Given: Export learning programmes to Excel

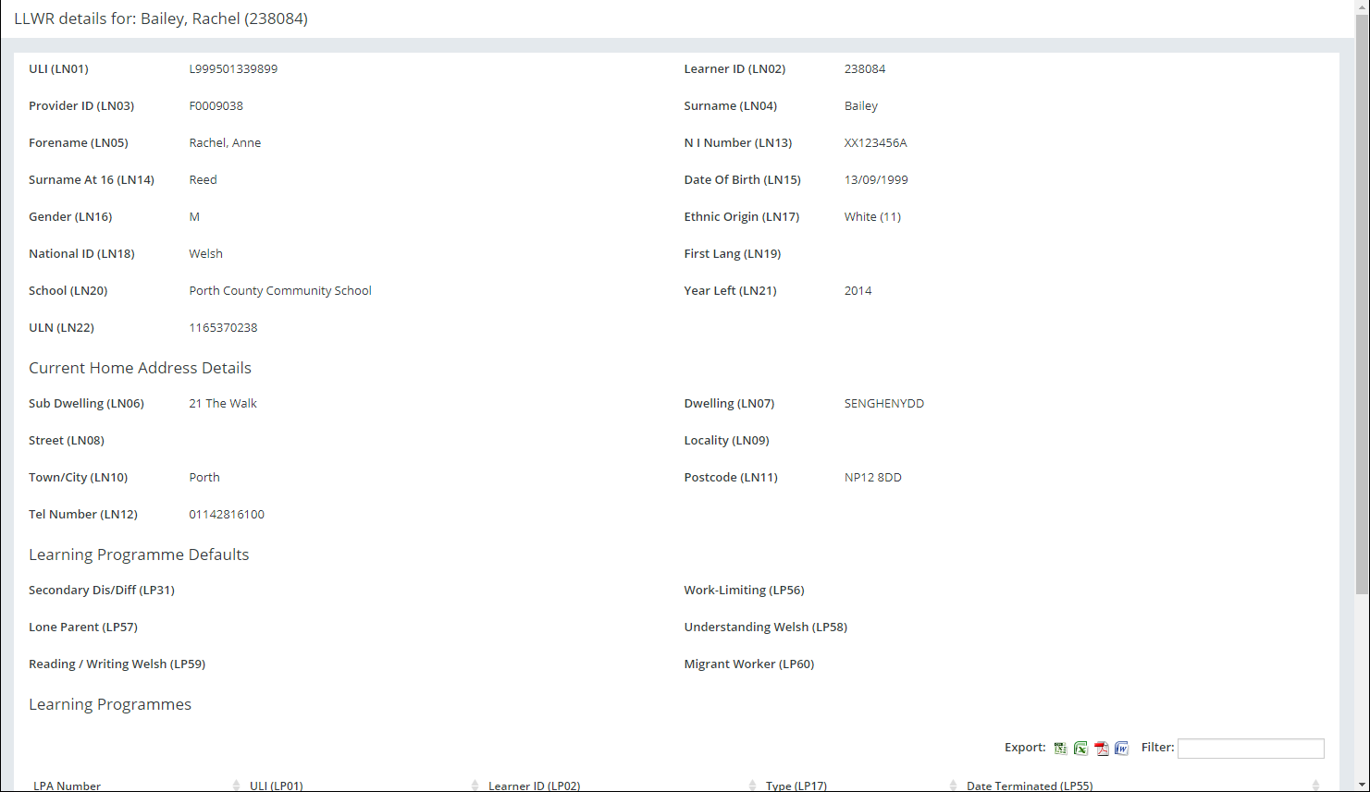Looking at the screenshot, I should click(1080, 749).
